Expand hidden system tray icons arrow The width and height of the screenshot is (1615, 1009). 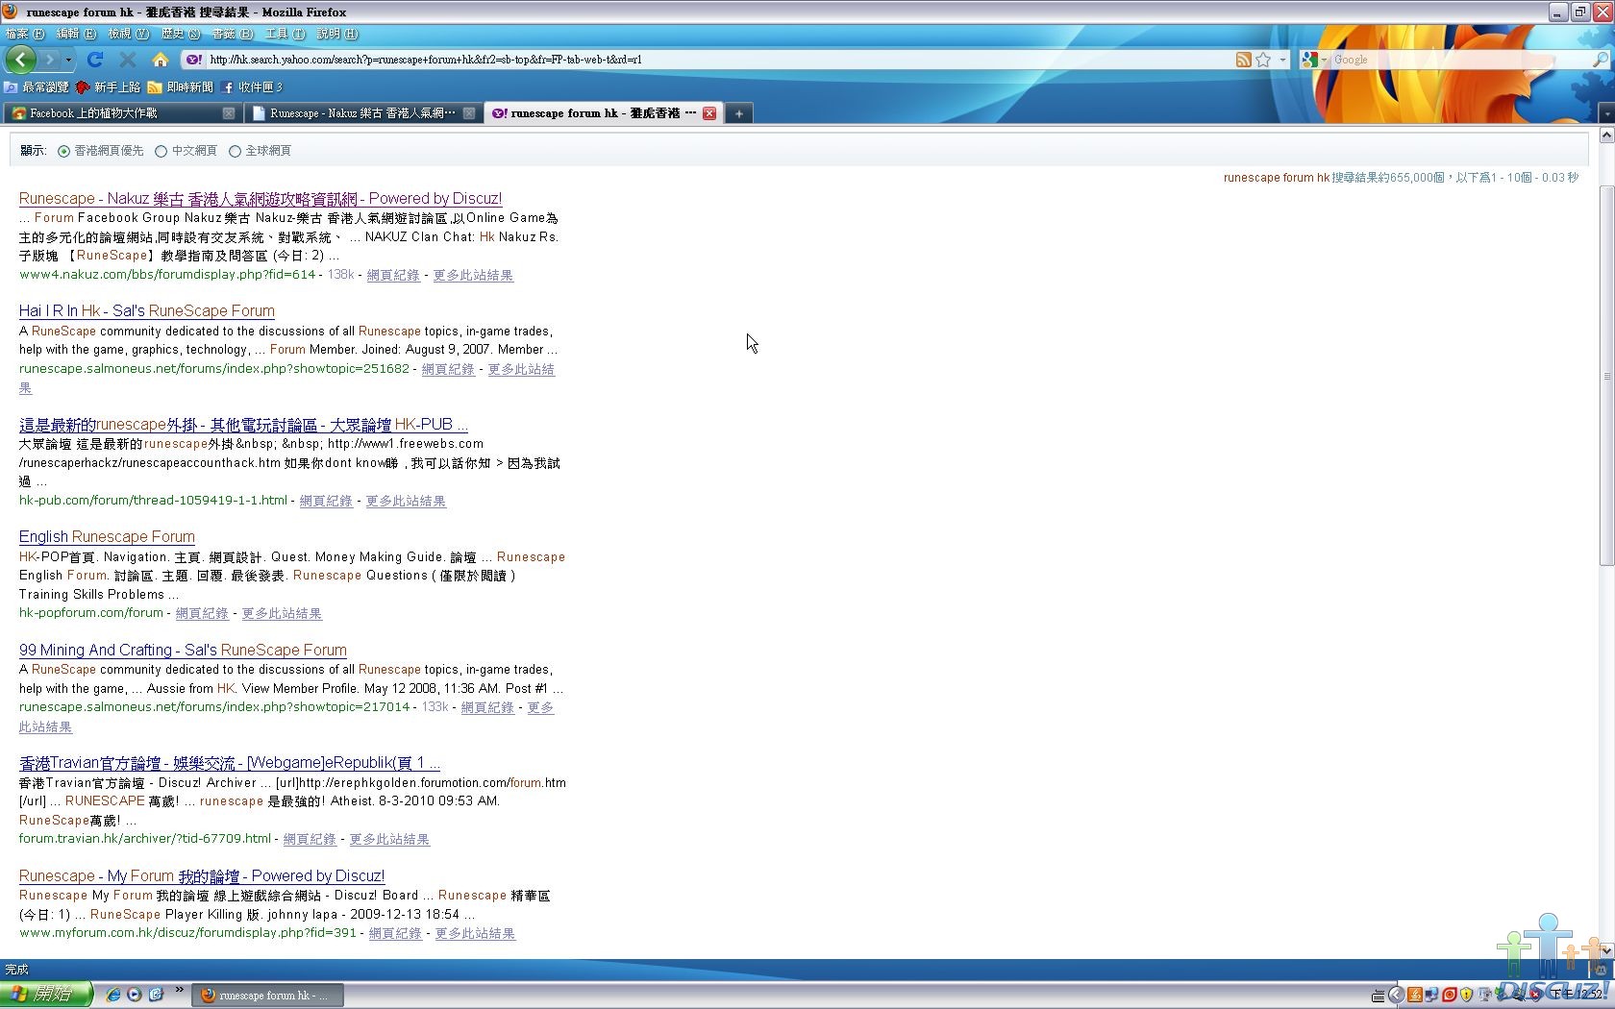click(x=1397, y=996)
